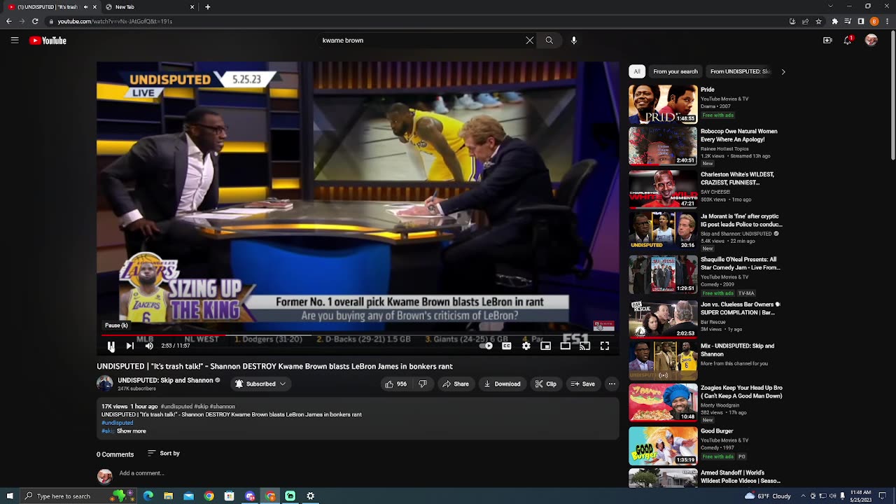The image size is (896, 504).
Task: Open the channel avatar beside the channel name
Action: tap(105, 384)
